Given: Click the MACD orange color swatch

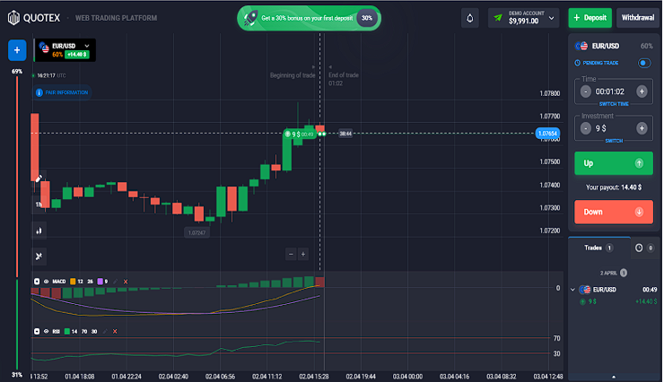Looking at the screenshot, I should click(x=73, y=282).
